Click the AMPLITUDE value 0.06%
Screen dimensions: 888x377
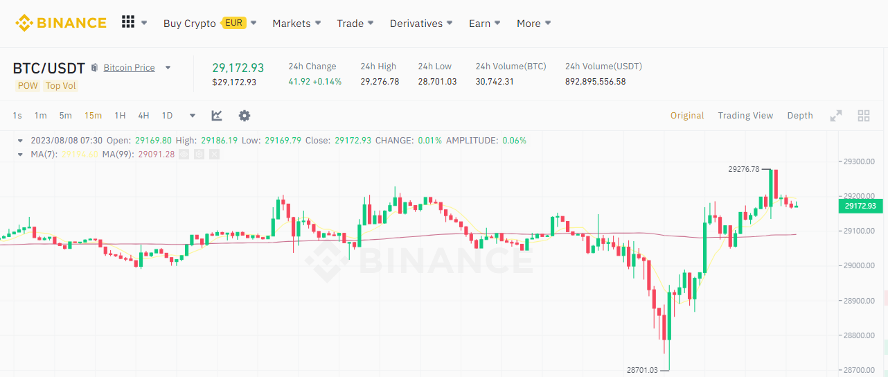point(514,141)
